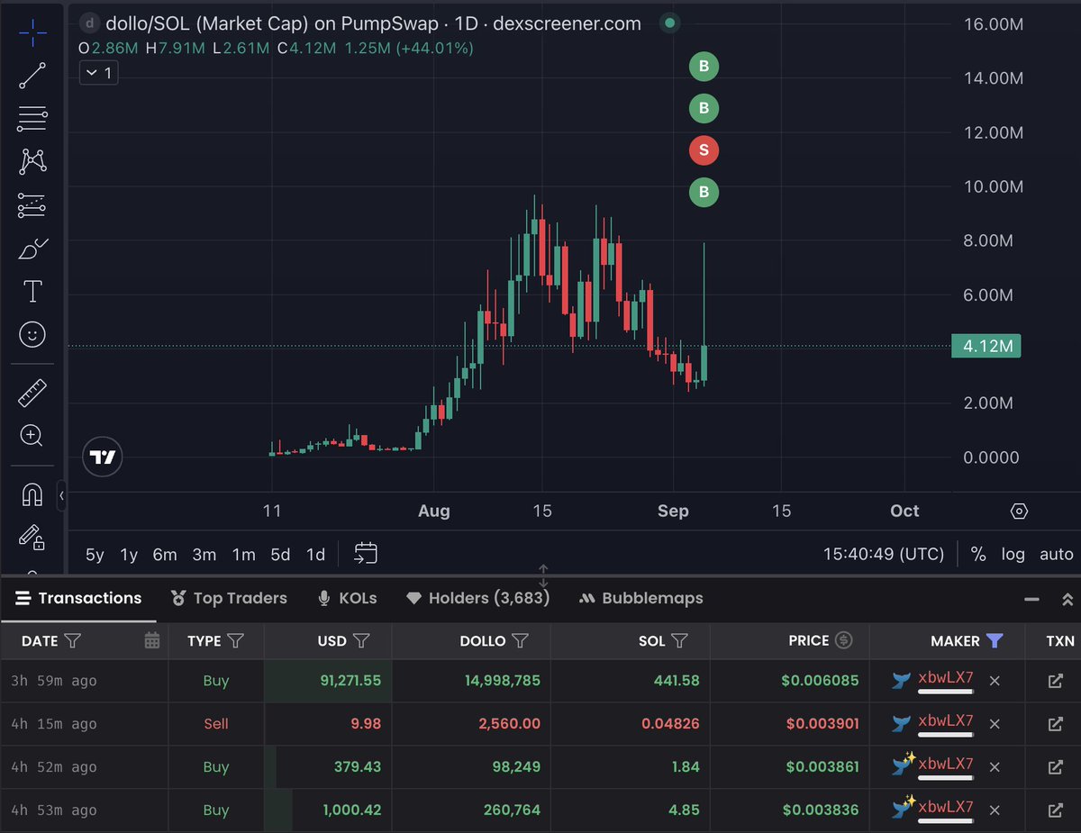
Task: Click the 1.84 SOL amount
Action: tap(685, 767)
